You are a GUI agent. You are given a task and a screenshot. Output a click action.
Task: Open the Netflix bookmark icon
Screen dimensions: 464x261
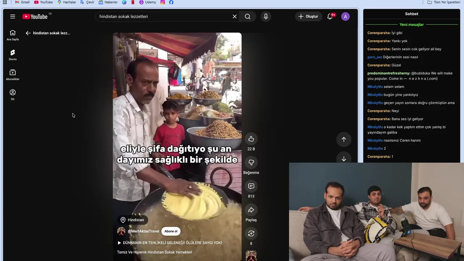[133, 2]
